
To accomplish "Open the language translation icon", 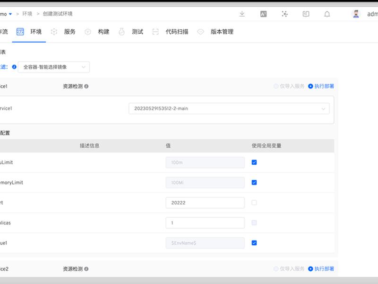I will [x=263, y=14].
